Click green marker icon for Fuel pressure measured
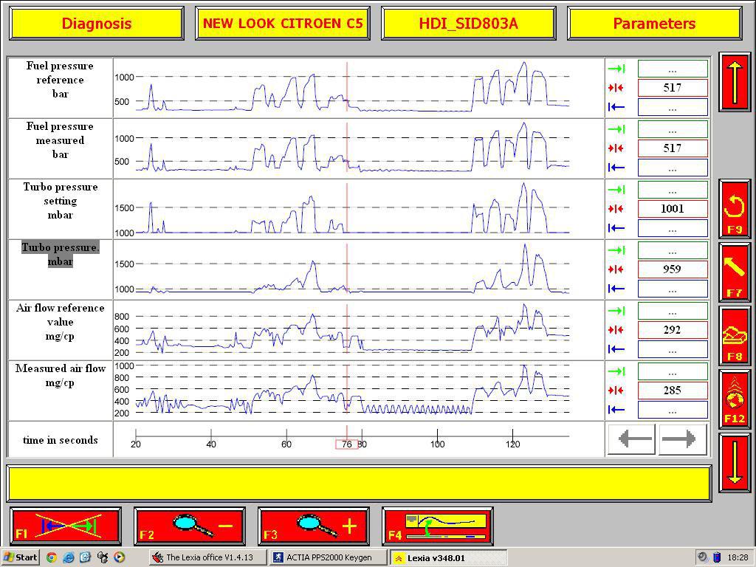 tap(616, 129)
